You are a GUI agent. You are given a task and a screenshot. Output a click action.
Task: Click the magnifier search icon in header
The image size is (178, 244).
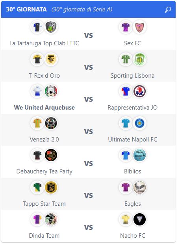pos(168,9)
